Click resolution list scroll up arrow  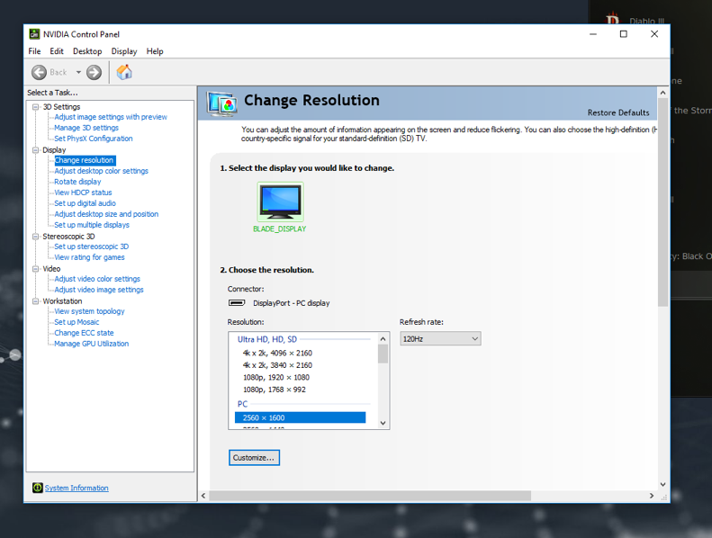pyautogui.click(x=383, y=338)
